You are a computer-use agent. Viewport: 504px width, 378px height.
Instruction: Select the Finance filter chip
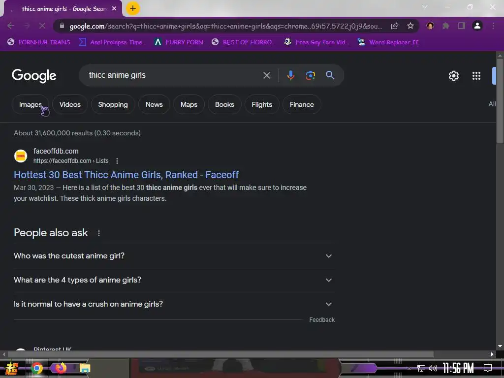302,104
